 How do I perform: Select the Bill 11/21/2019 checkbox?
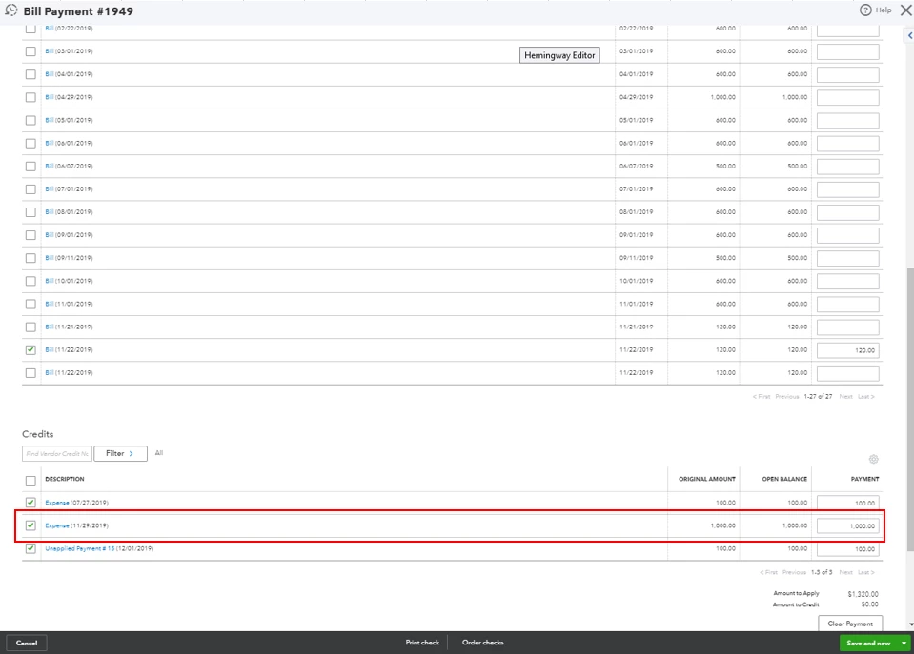(30, 327)
